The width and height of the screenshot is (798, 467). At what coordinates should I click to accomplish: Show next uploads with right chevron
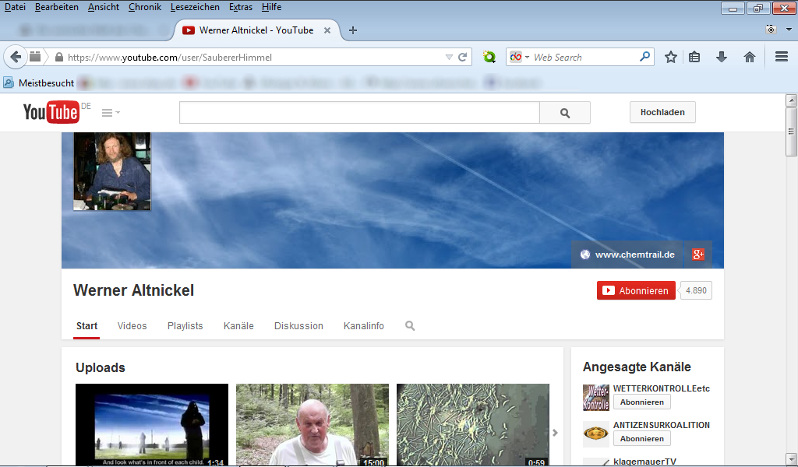click(x=555, y=433)
